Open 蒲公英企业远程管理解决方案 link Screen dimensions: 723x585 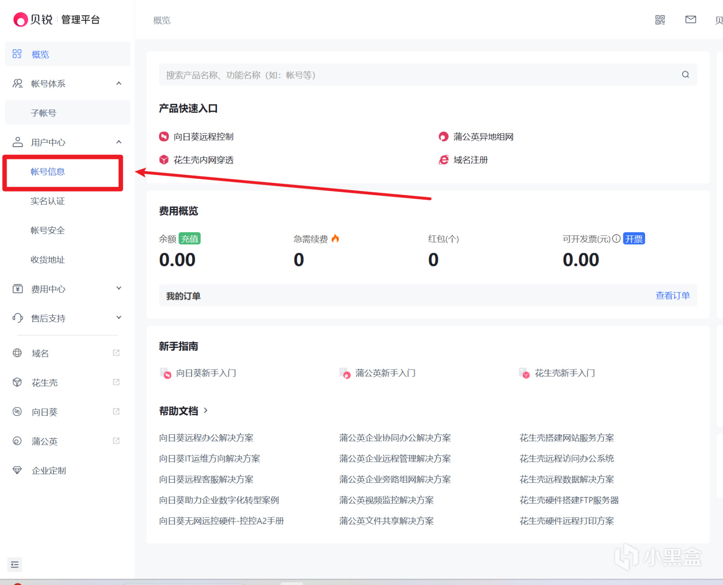coord(395,459)
